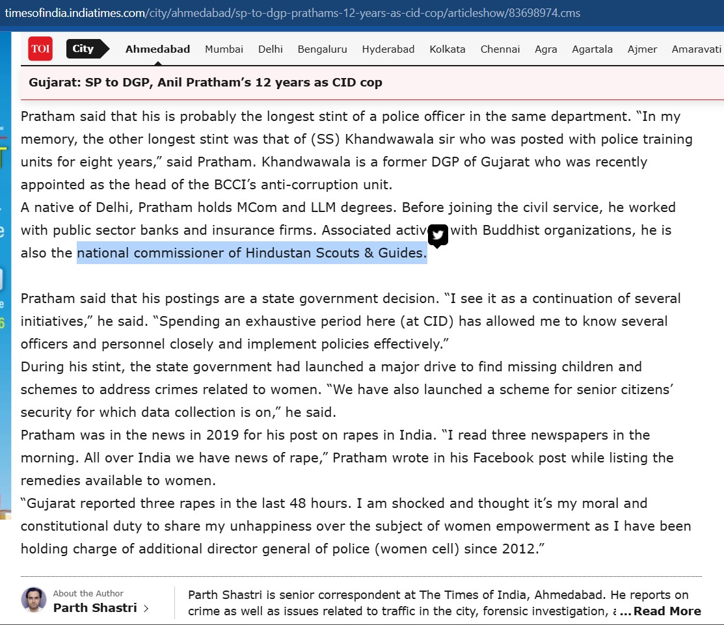Click the author's profile photo
Screen dimensions: 724x625
[34, 600]
